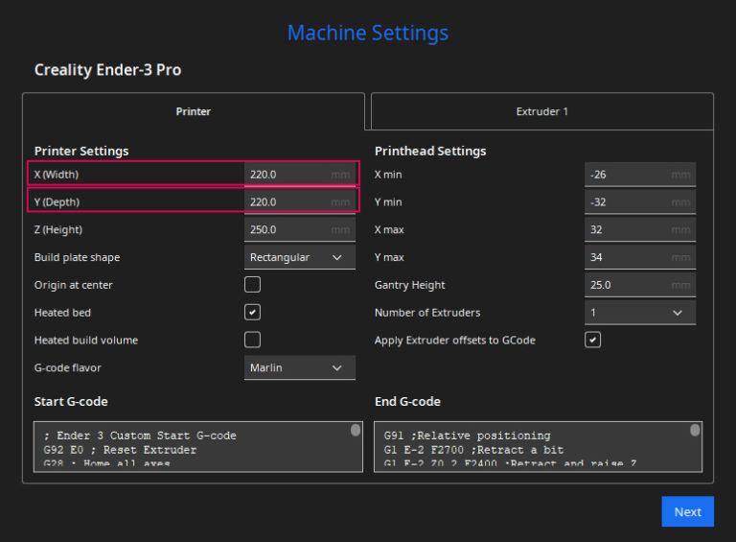The image size is (736, 542).
Task: Switch to the Printer tab
Action: [x=194, y=111]
